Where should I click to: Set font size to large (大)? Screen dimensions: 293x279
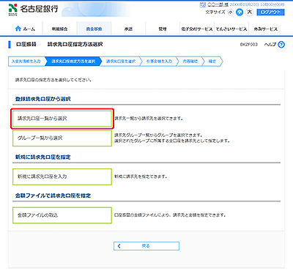[250, 12]
